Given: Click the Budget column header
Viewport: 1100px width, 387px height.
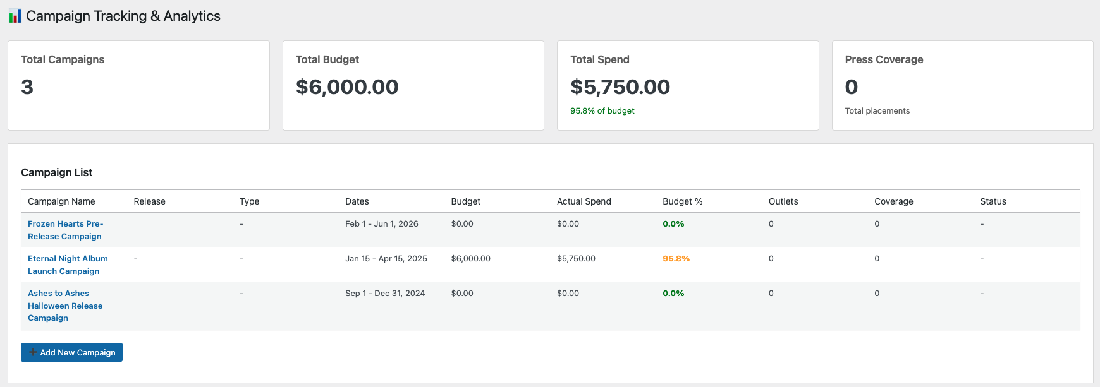Looking at the screenshot, I should pyautogui.click(x=465, y=201).
